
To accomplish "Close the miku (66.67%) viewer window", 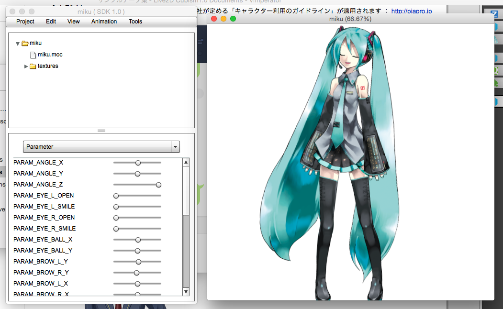I will 214,19.
